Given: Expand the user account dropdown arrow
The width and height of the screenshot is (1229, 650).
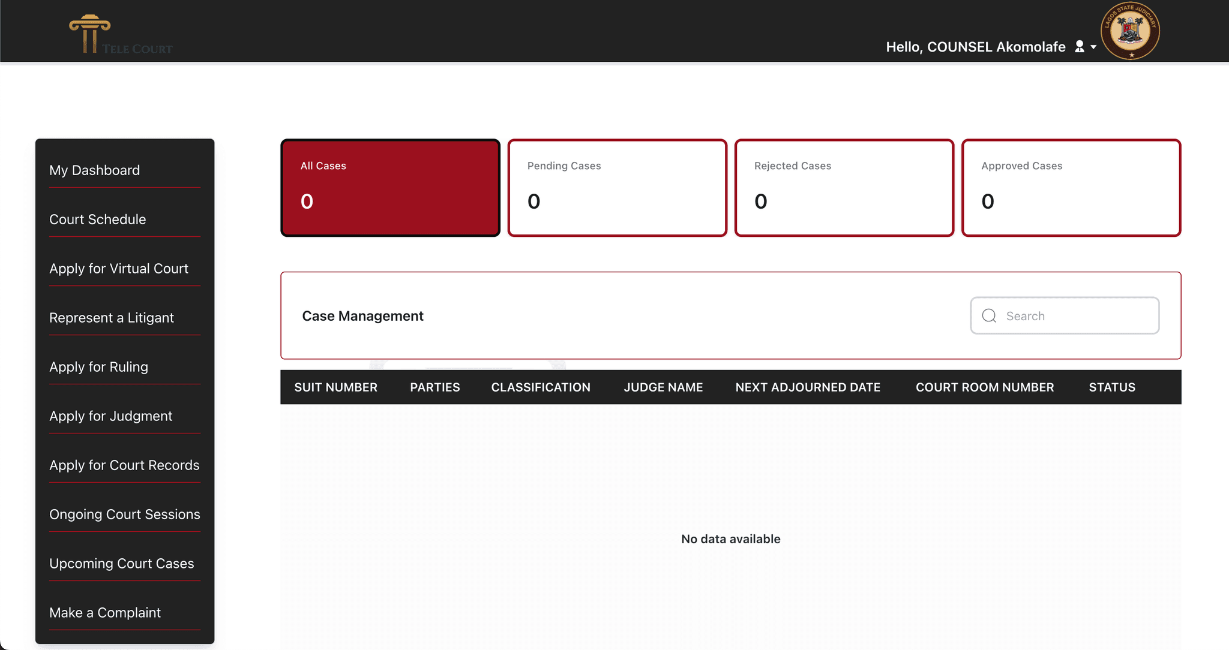Looking at the screenshot, I should (x=1093, y=47).
